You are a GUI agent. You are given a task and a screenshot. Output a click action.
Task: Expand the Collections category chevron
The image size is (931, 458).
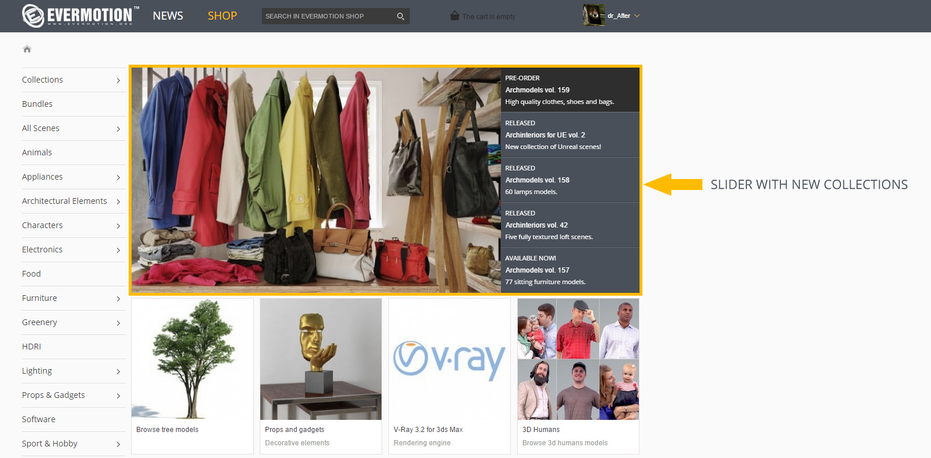pyautogui.click(x=118, y=80)
